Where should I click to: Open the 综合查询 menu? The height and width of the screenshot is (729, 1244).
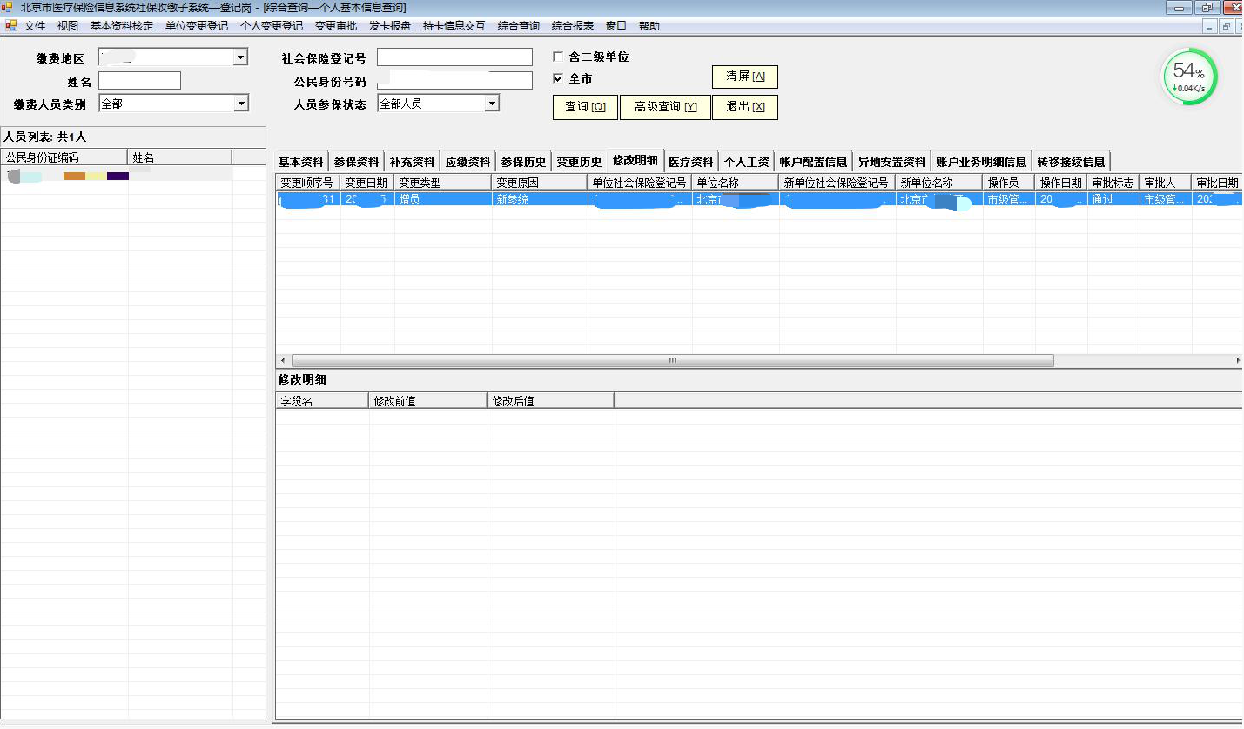[x=519, y=26]
